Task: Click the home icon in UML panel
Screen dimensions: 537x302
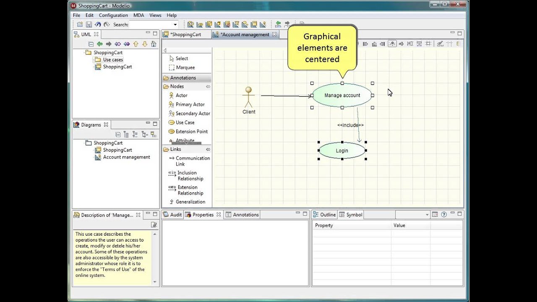Action: click(x=154, y=44)
